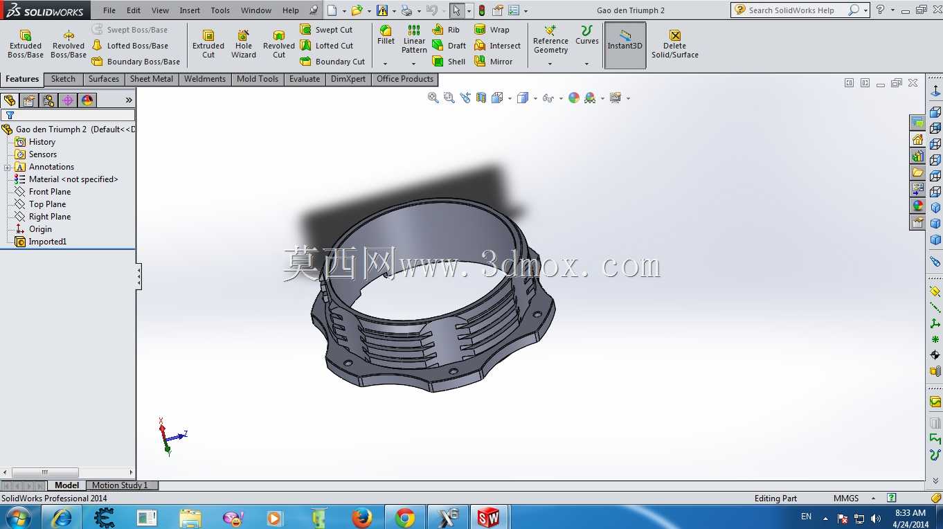This screenshot has width=943, height=529.
Task: Open the New document dropdown arrow
Action: point(343,10)
